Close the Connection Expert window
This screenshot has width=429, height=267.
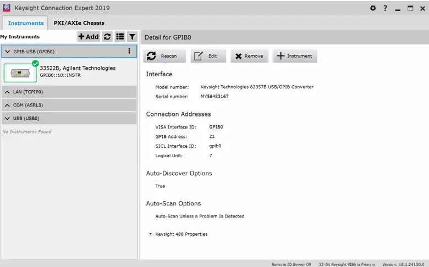(422, 8)
